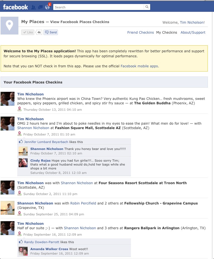
Task: Open Robin Percifield profile link
Action: 83,203
